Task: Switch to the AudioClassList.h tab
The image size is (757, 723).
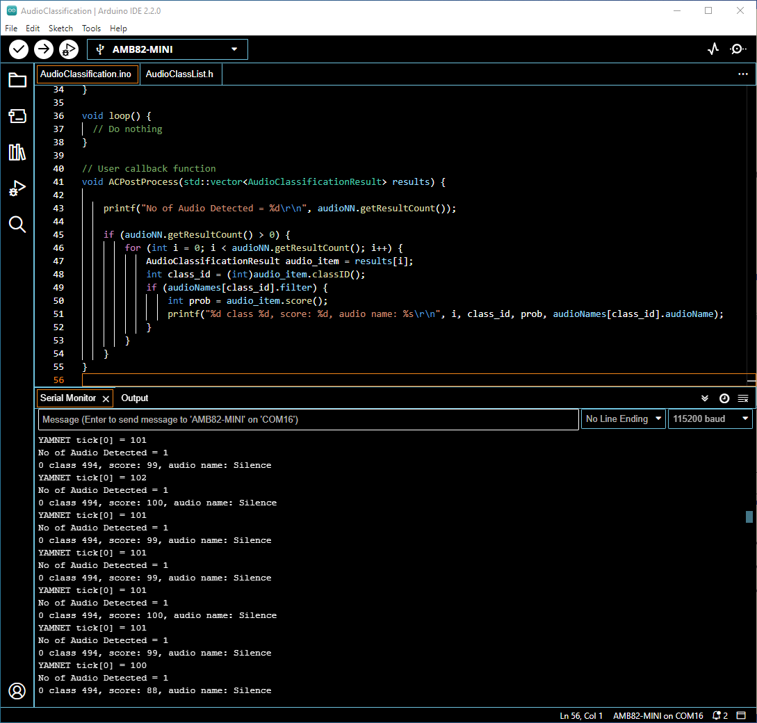Action: pyautogui.click(x=179, y=74)
